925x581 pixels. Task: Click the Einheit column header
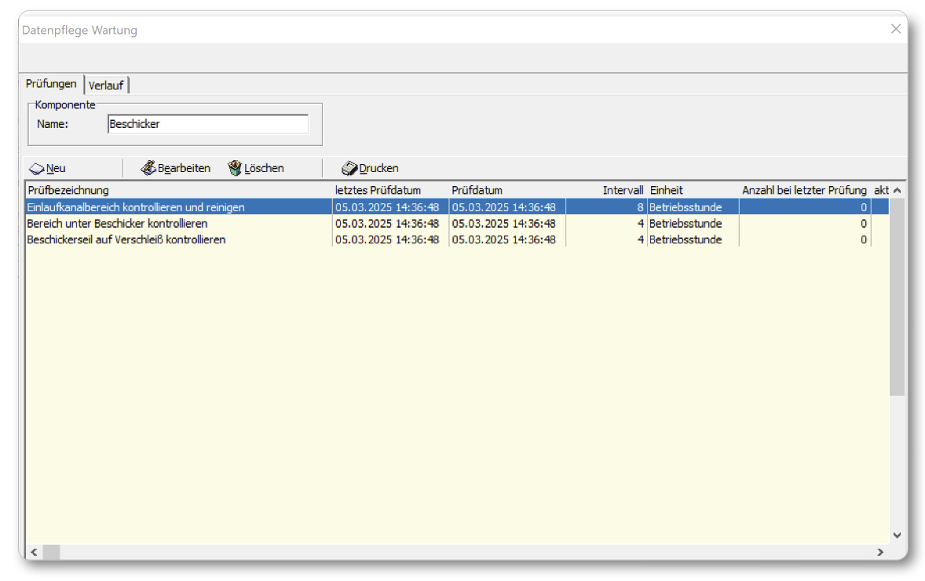693,191
